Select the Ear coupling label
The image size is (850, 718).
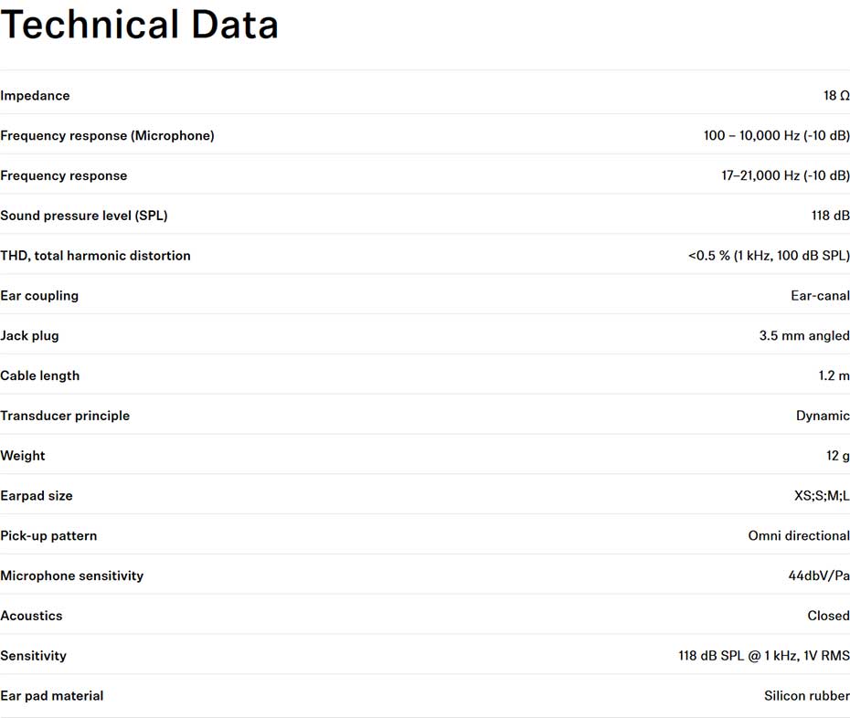pyautogui.click(x=39, y=296)
